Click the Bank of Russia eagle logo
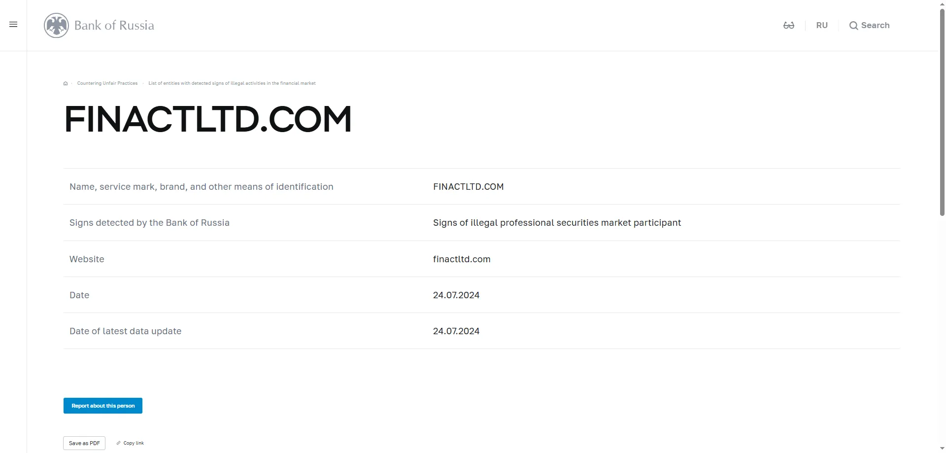This screenshot has height=453, width=946. [x=56, y=25]
